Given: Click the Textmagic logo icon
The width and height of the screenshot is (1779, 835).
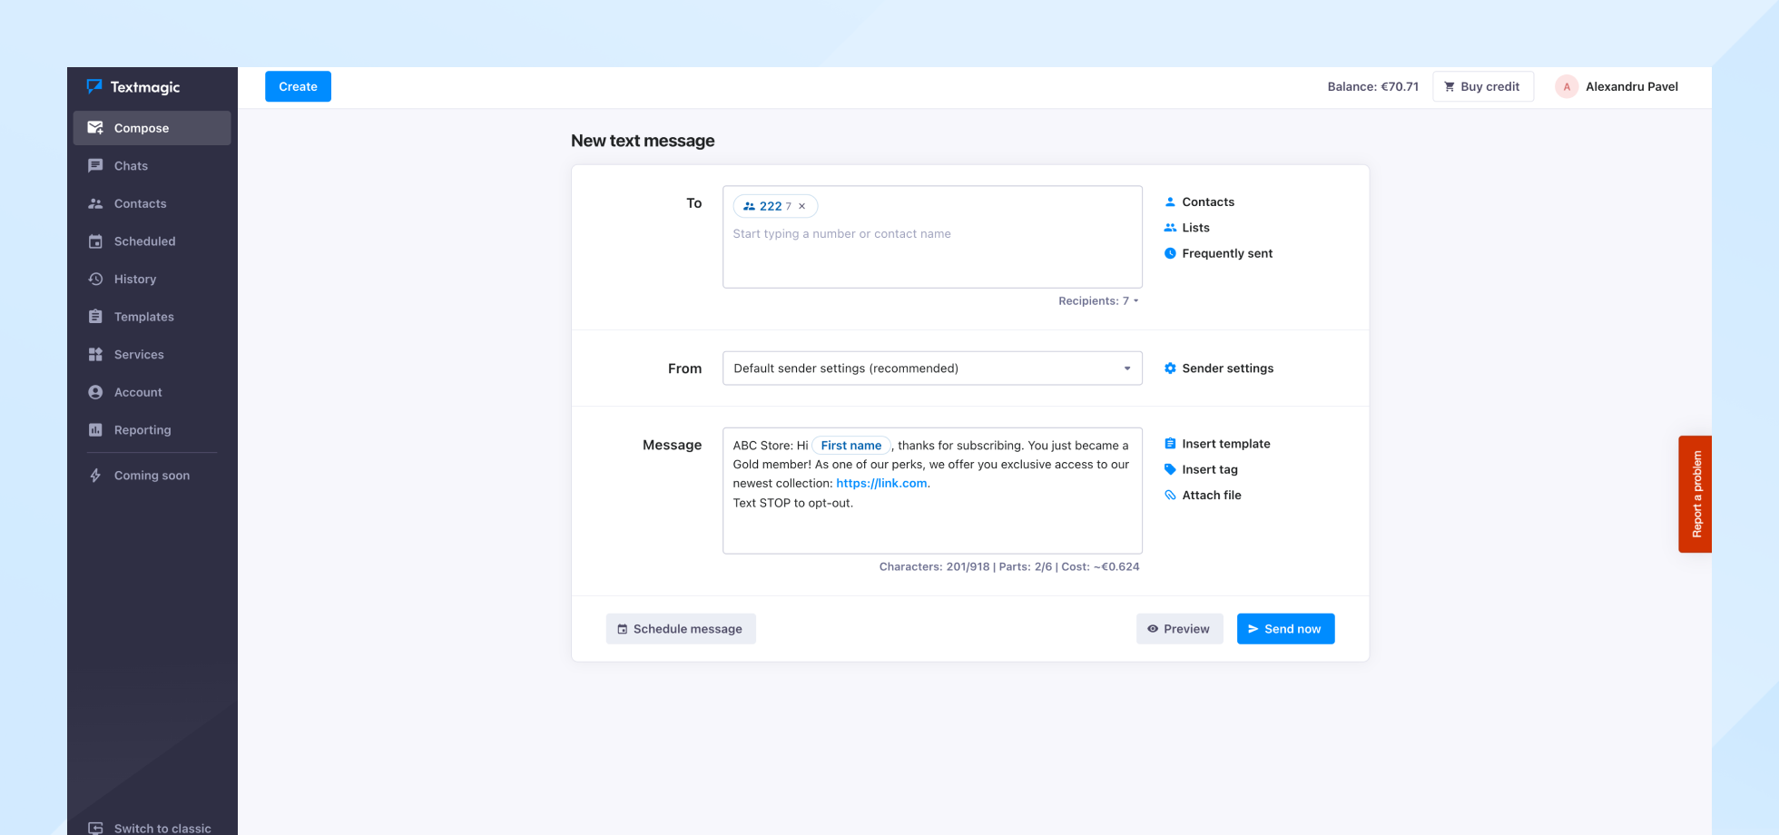Looking at the screenshot, I should (x=94, y=86).
